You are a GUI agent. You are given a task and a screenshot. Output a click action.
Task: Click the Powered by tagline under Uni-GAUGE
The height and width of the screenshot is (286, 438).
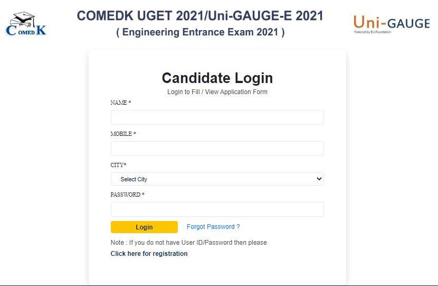[373, 32]
